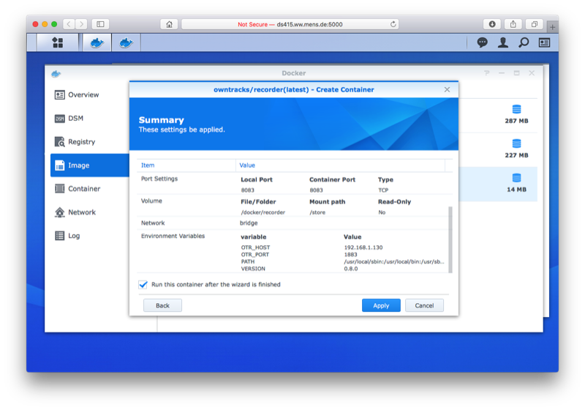
Task: Click the Network row label in summary
Action: coord(153,223)
